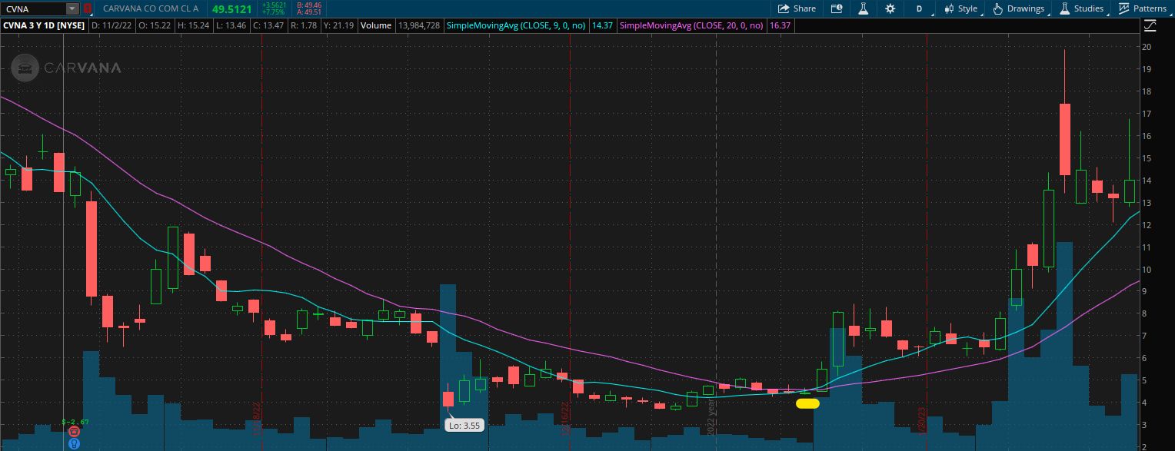Toggle the price axis scale icon
Screen dimensions: 1175x451
[x=1150, y=25]
